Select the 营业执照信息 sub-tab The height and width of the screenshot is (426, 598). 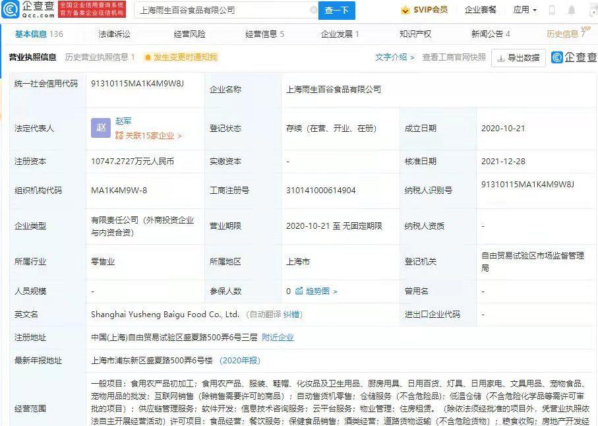point(32,57)
